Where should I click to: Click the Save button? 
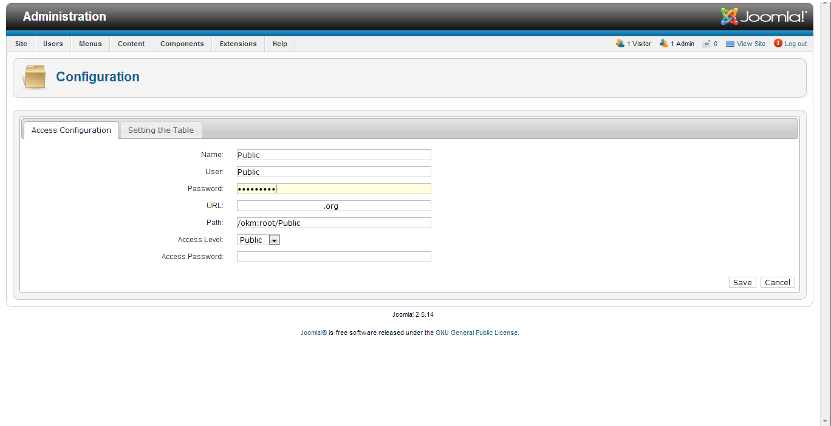742,282
